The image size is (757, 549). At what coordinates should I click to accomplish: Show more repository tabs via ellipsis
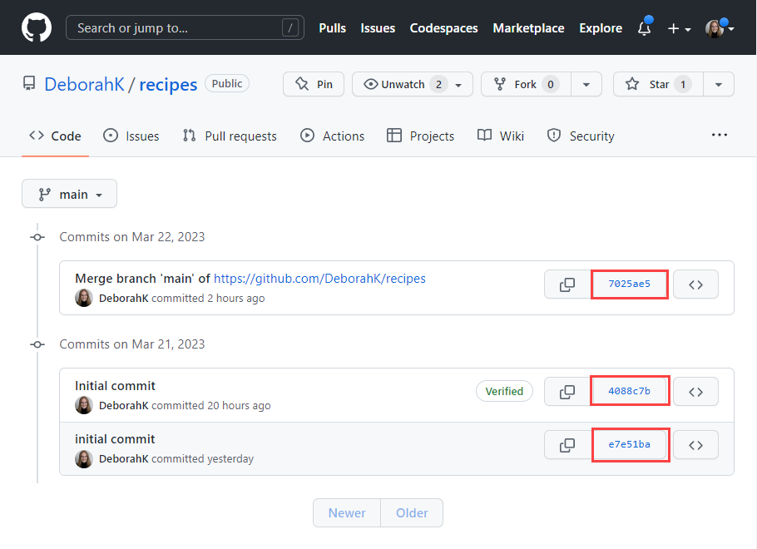720,136
